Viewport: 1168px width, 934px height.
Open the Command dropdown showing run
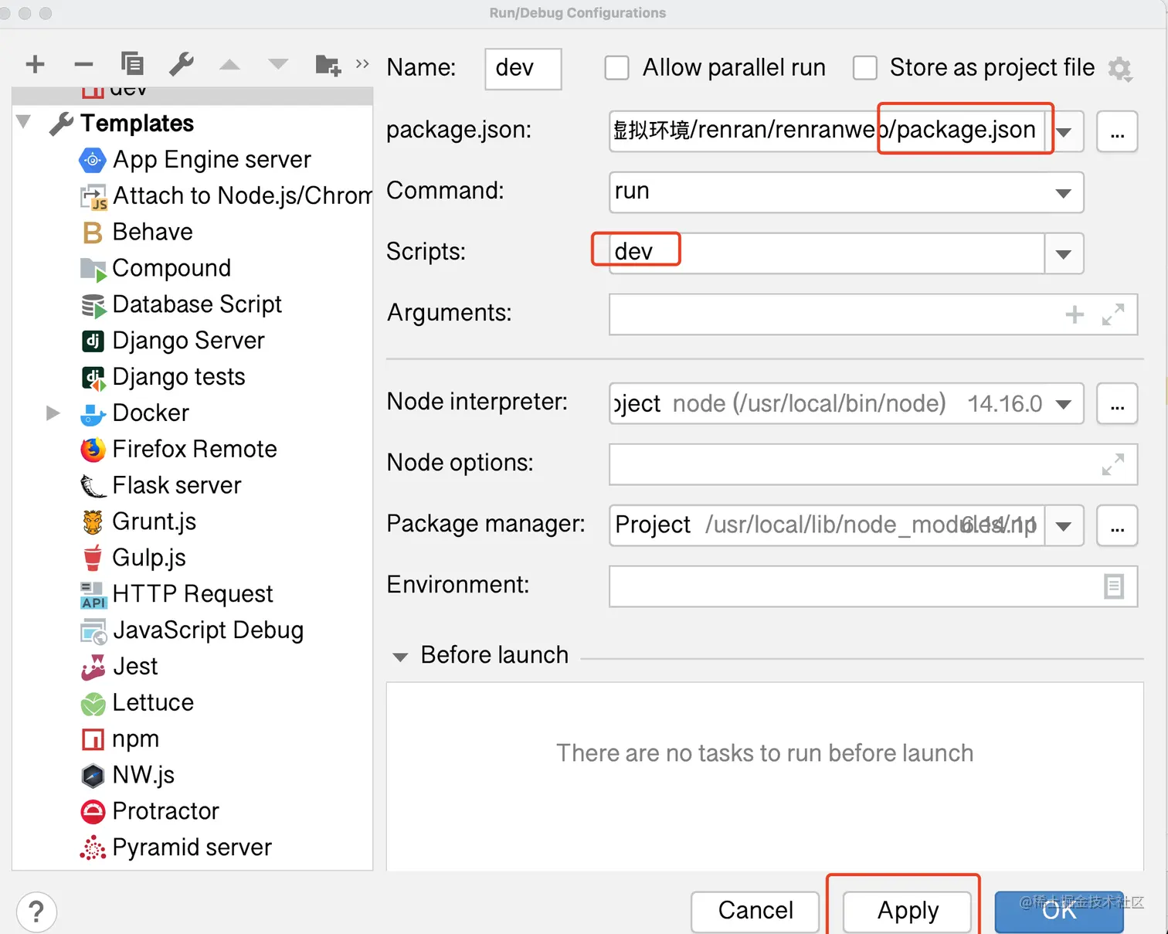pos(1064,193)
